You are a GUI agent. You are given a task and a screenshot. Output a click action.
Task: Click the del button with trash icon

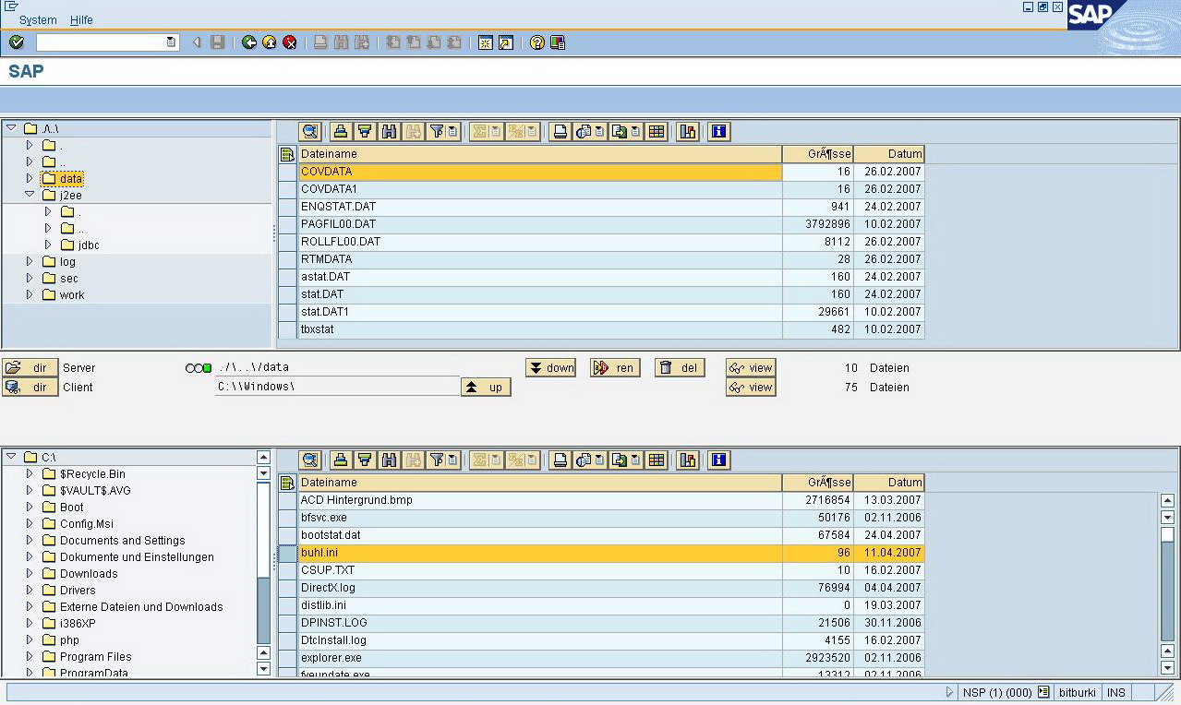tap(679, 368)
